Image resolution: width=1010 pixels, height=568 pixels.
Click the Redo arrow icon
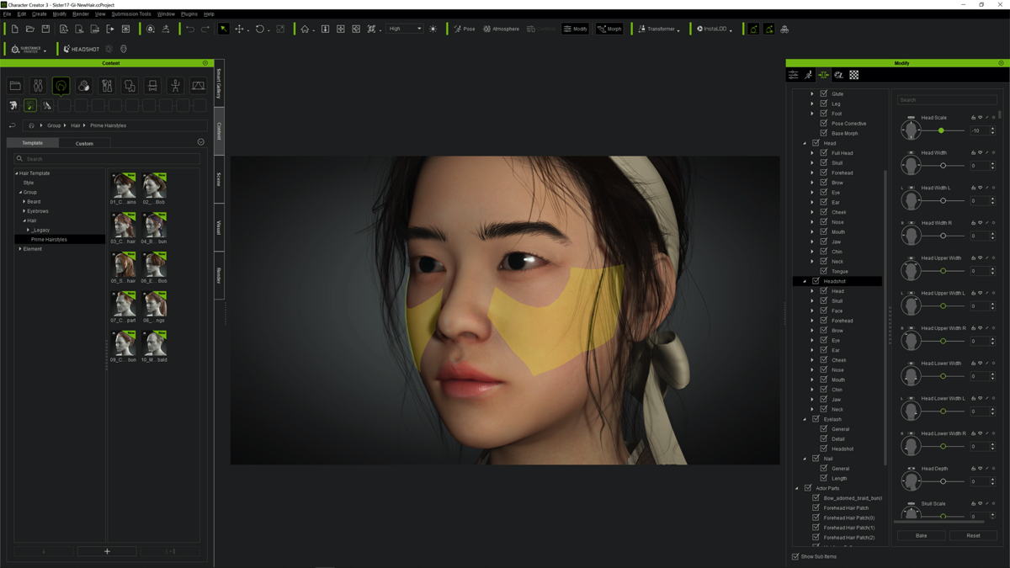click(205, 29)
